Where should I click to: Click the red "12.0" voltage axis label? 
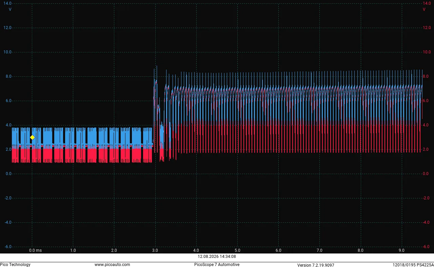pyautogui.click(x=427, y=28)
